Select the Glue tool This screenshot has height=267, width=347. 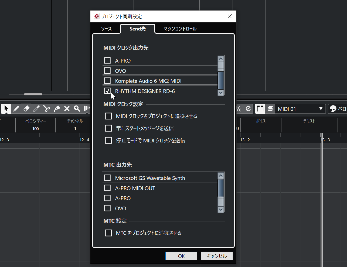[x=57, y=109]
